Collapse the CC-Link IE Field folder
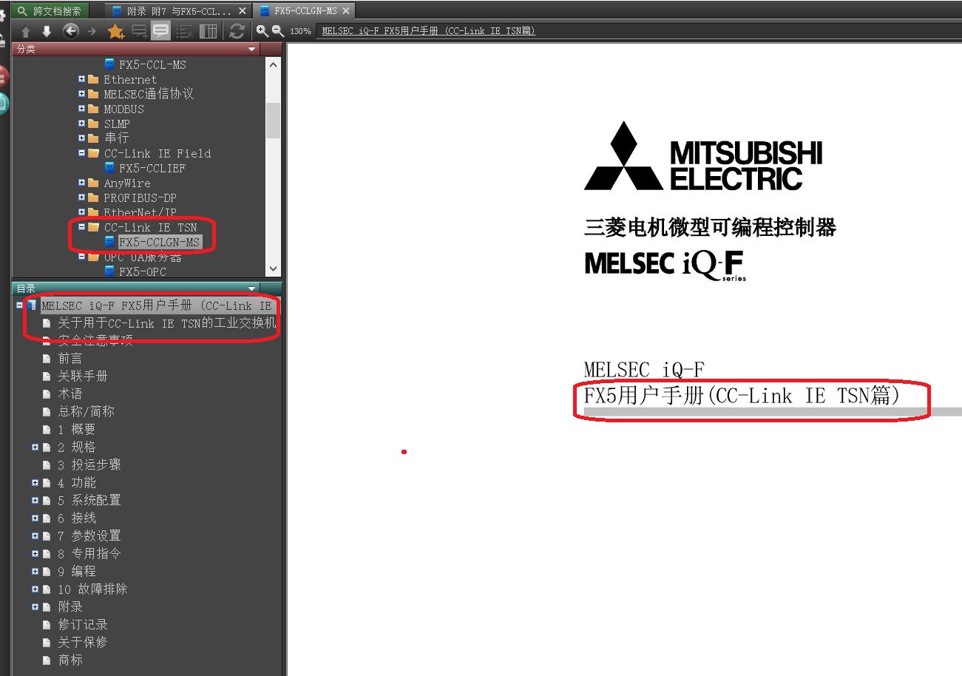 [82, 153]
